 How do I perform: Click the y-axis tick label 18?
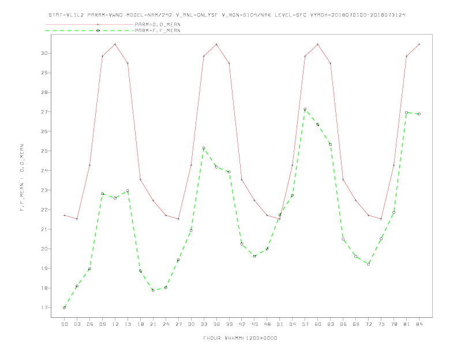pyautogui.click(x=44, y=288)
